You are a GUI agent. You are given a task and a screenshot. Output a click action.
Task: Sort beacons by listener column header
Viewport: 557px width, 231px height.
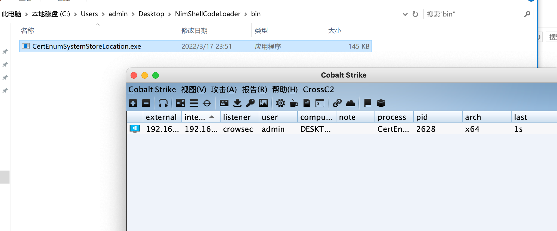coord(239,117)
